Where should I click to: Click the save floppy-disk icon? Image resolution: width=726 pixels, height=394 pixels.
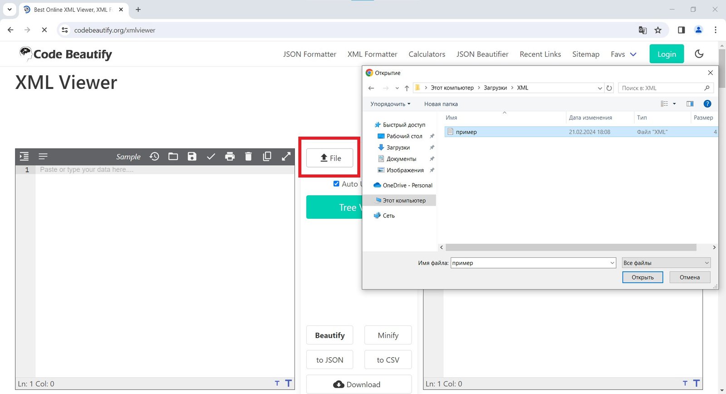[192, 157]
